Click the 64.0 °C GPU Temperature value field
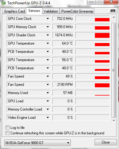This screenshot has height=149, width=119. pos(63,43)
